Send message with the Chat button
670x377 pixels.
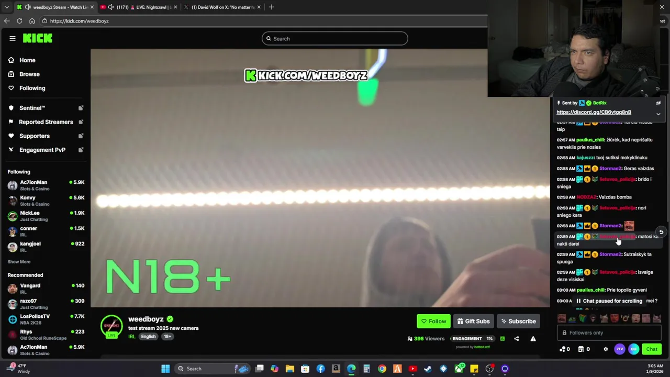pos(652,349)
